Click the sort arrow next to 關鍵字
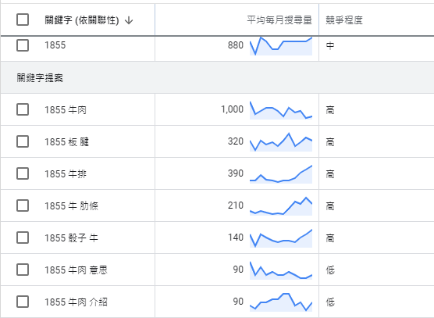The width and height of the screenshot is (434, 318). (x=129, y=20)
